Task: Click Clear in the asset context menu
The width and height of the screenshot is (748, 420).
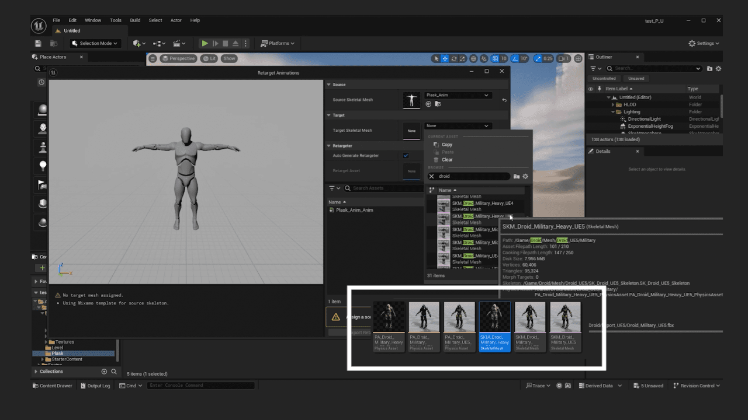Action: (x=446, y=159)
